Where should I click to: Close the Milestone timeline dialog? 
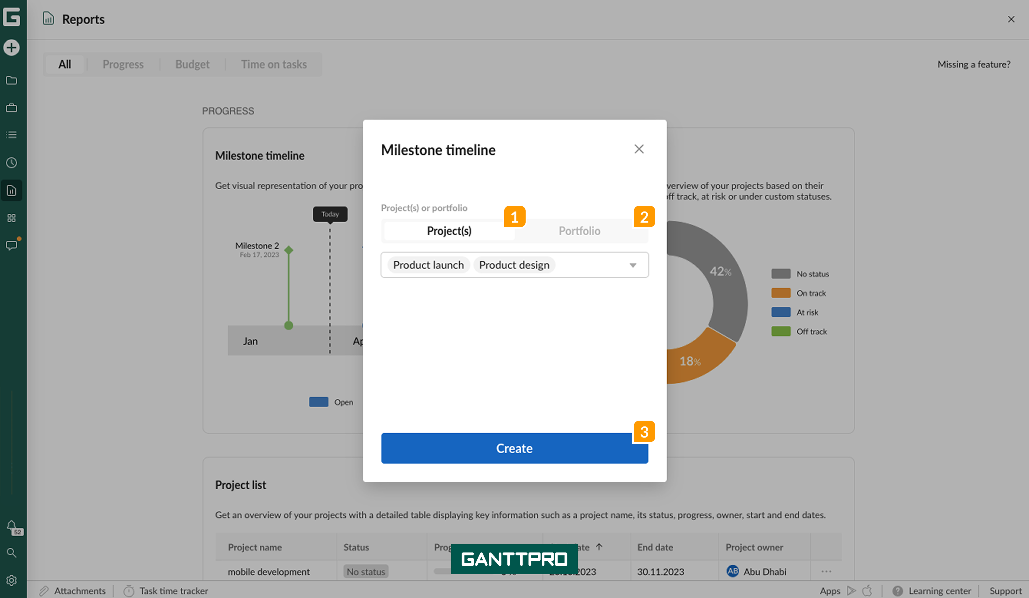coord(639,149)
